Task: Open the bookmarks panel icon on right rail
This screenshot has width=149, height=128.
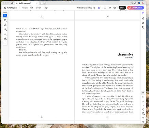Action: (143, 23)
